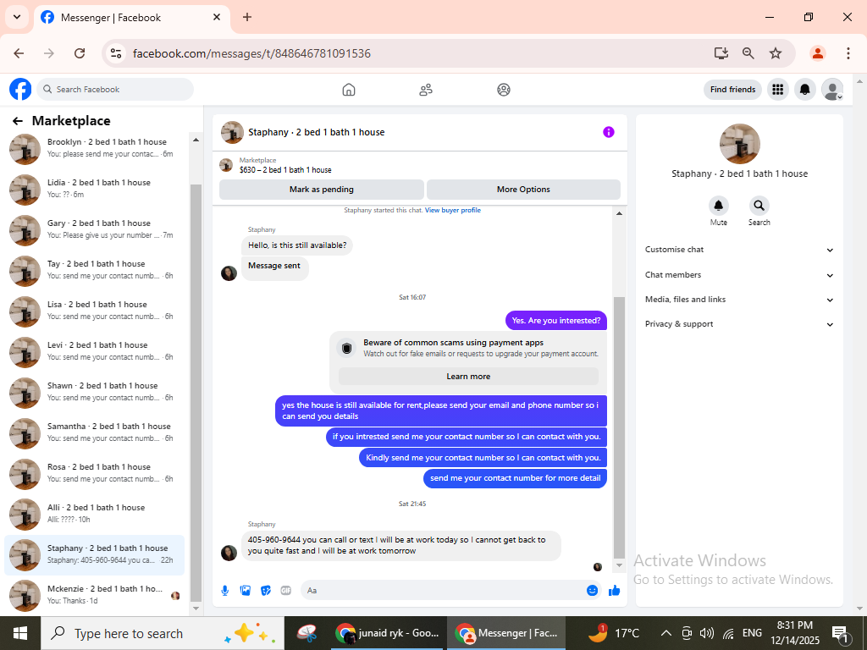The width and height of the screenshot is (867, 650).
Task: Open the notifications bell in Facebook header
Action: click(x=805, y=90)
